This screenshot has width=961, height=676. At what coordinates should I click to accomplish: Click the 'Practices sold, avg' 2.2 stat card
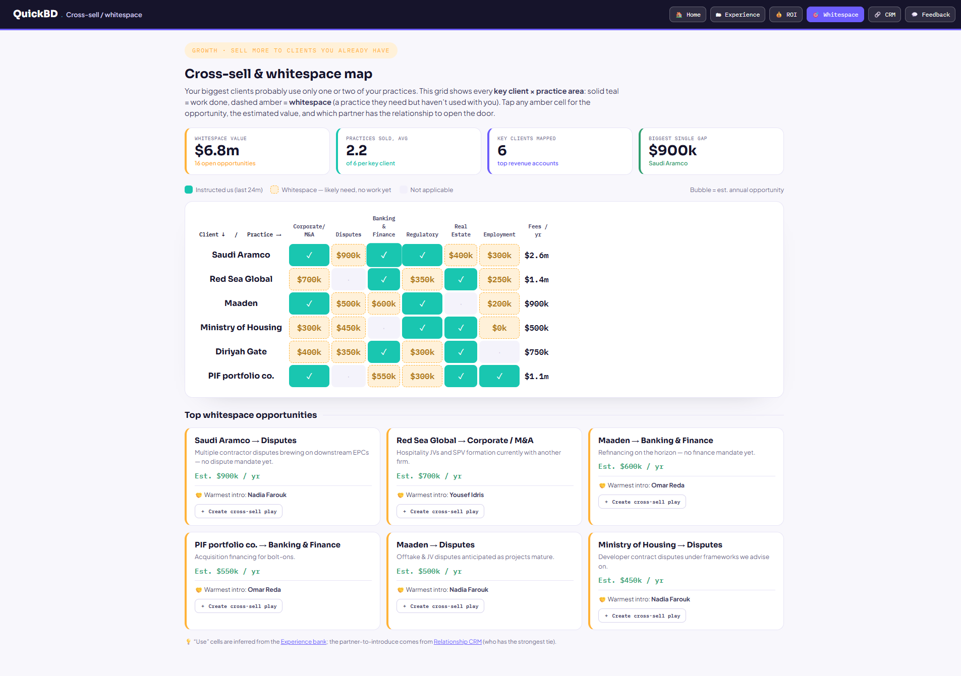409,151
